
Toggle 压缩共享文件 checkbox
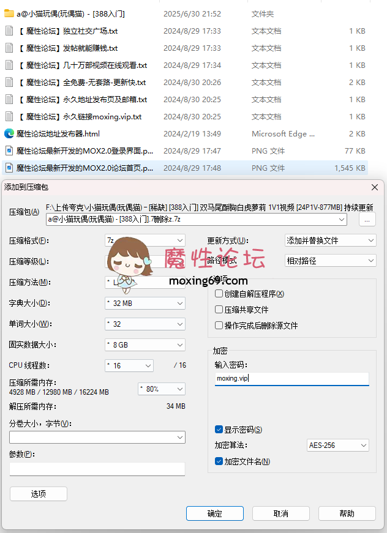(219, 310)
